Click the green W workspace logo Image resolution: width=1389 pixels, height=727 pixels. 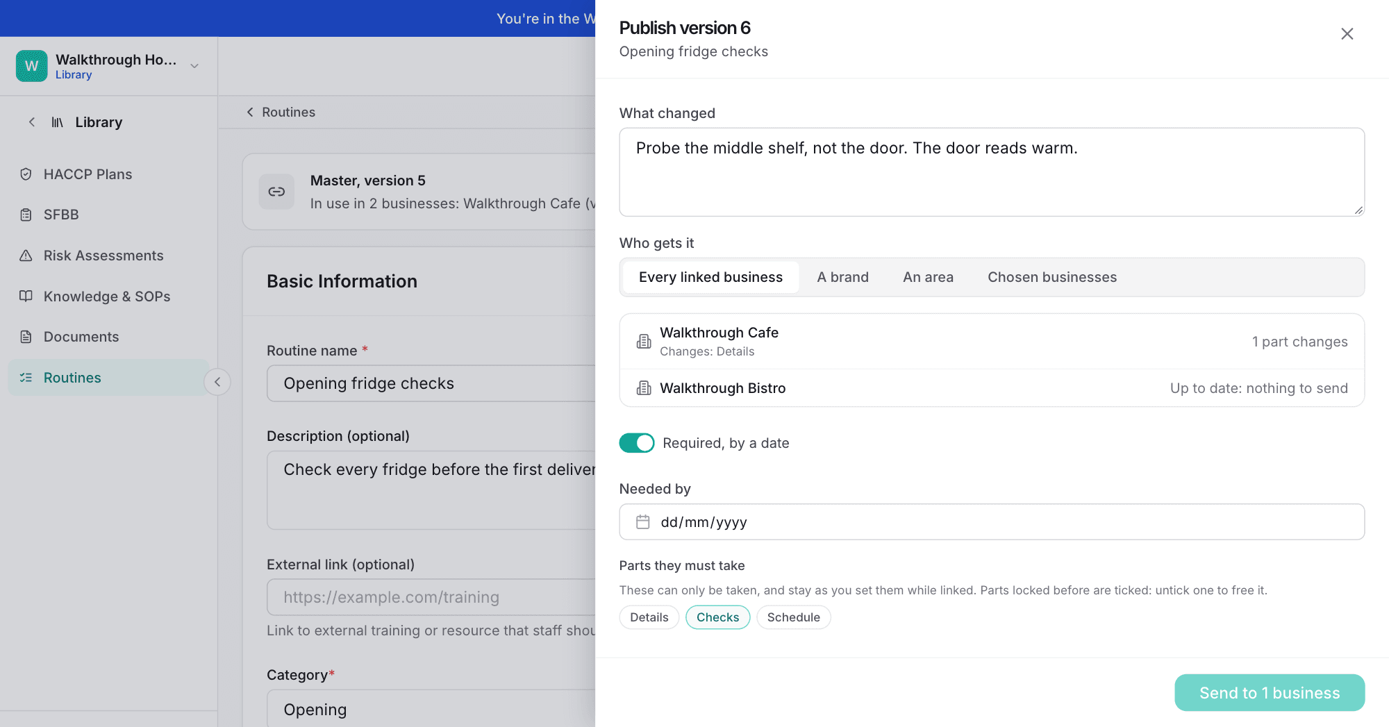click(x=32, y=66)
